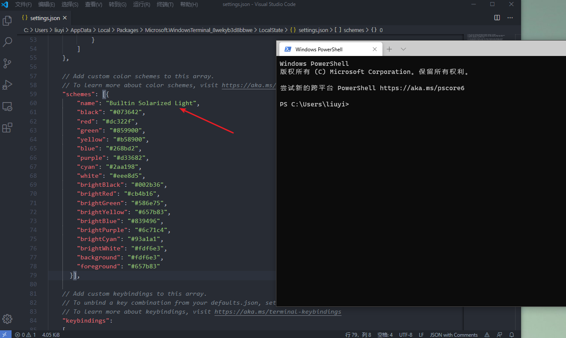The width and height of the screenshot is (566, 338).
Task: Split the editor to the right
Action: point(497,18)
